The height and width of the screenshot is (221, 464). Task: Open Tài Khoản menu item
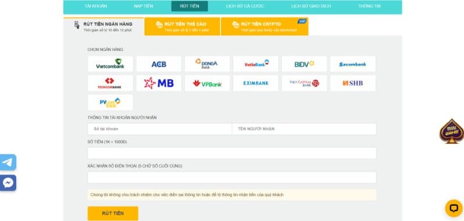click(x=96, y=6)
